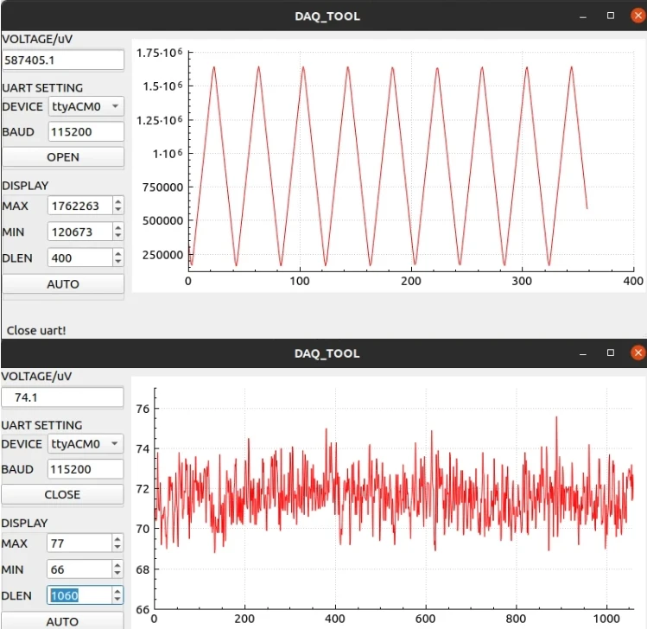Click 'UART SETTING' heading in top window
The width and height of the screenshot is (647, 629).
(42, 88)
